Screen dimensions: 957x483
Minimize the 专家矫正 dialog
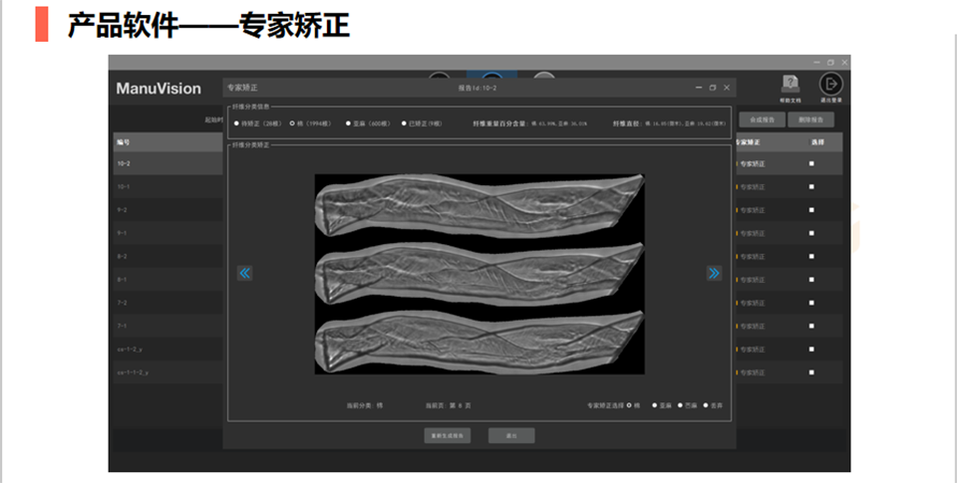pyautogui.click(x=699, y=88)
